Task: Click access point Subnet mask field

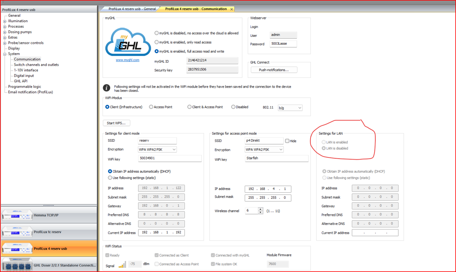Action: point(268,198)
